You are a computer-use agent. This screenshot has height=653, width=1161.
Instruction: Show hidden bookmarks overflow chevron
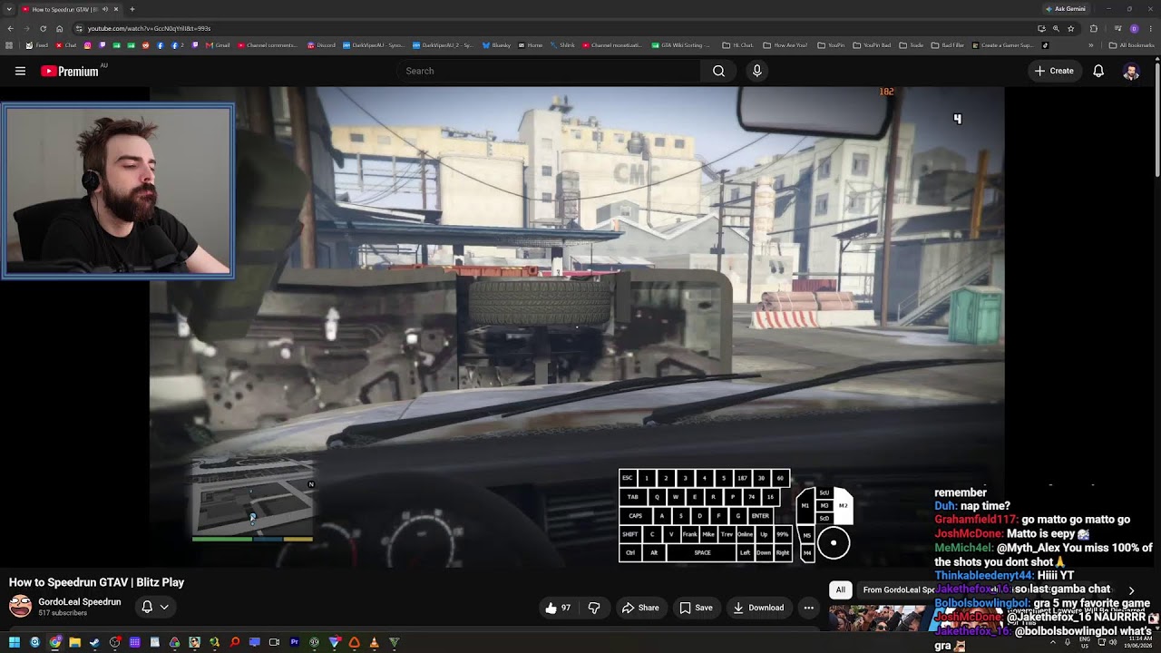pos(1091,44)
